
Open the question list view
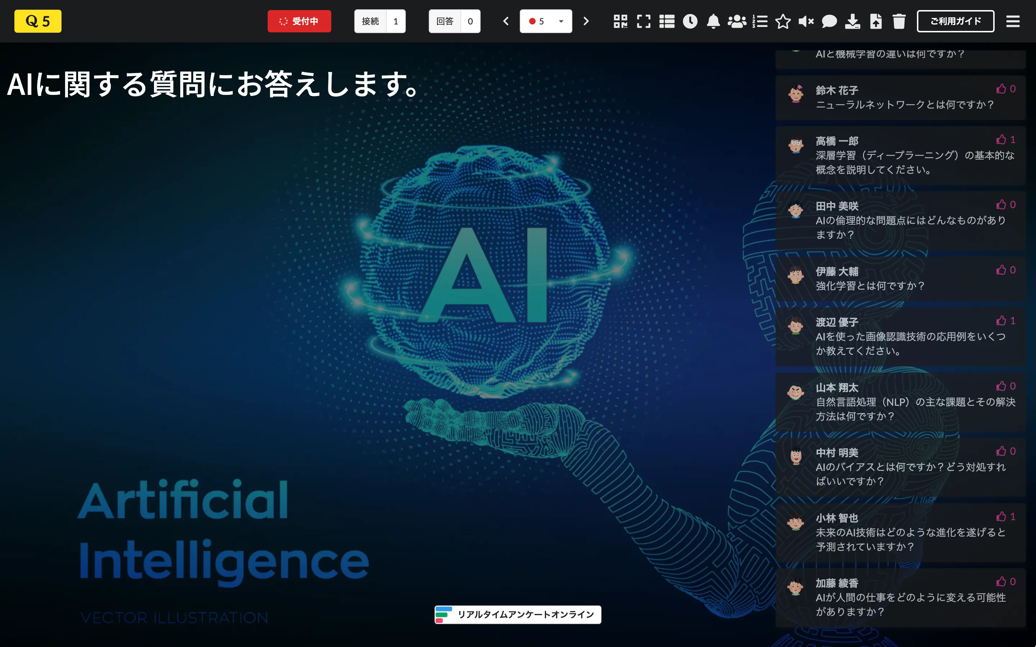(x=667, y=21)
